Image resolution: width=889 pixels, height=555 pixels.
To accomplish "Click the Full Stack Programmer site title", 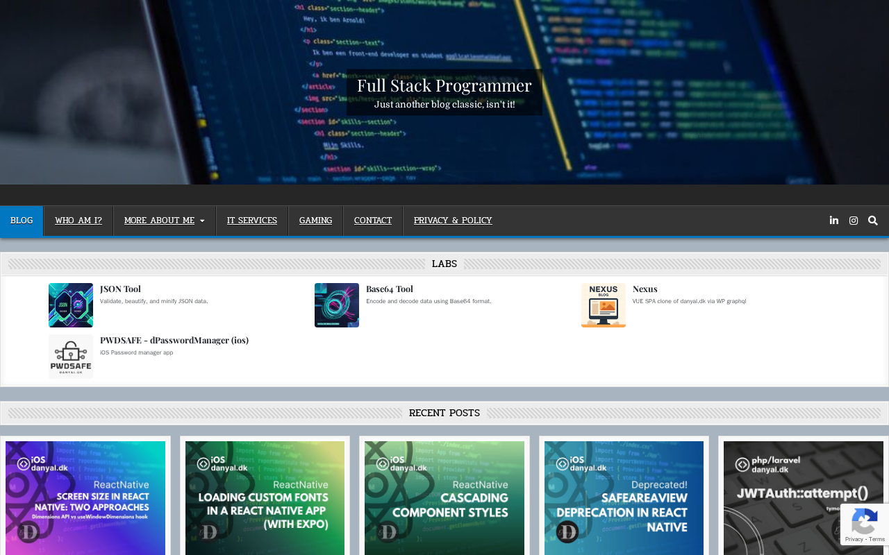I will [x=444, y=85].
